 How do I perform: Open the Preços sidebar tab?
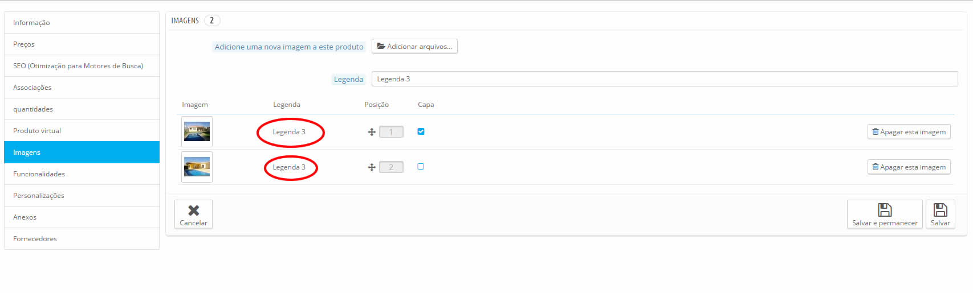pyautogui.click(x=82, y=44)
